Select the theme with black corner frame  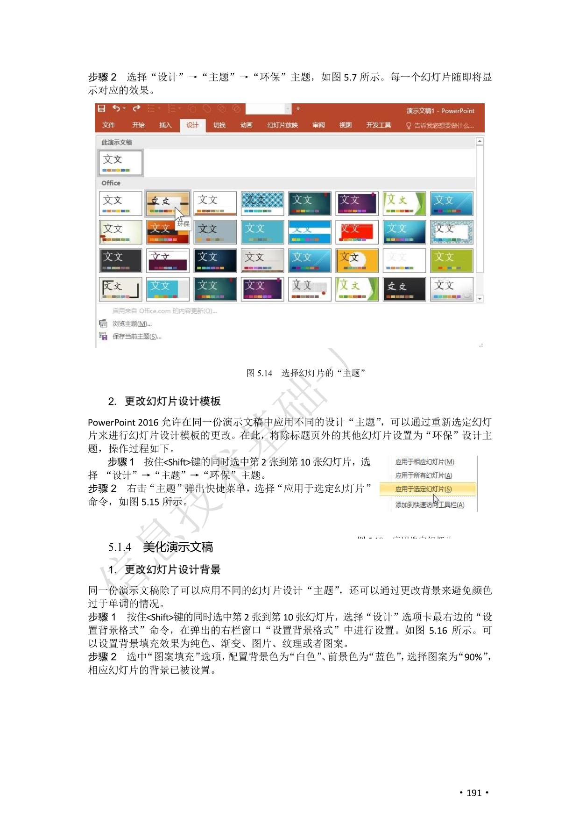point(120,289)
